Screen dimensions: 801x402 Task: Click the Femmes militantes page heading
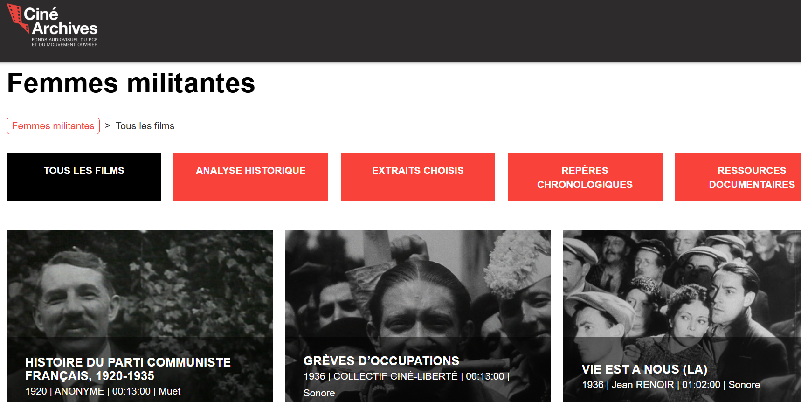point(131,83)
